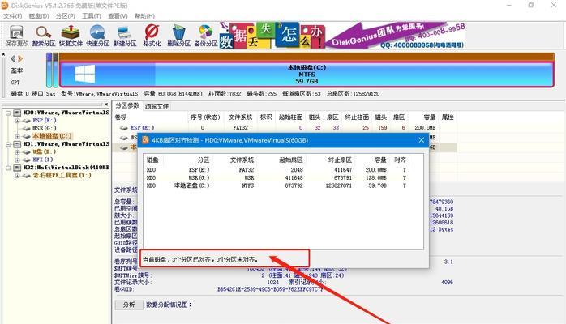This screenshot has height=324, width=566.
Task: Select 本地磁盘(C:) in the disk tree
Action: 51,135
